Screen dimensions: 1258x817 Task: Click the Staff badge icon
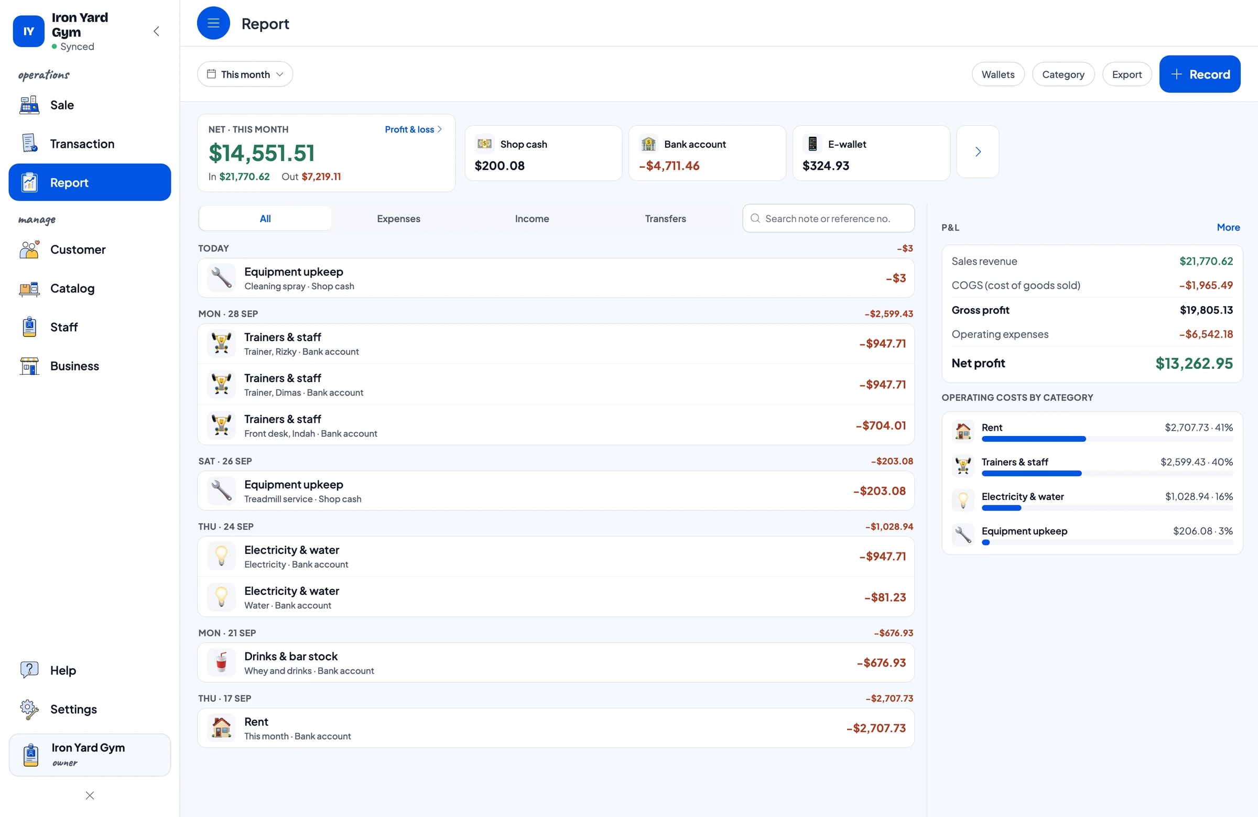[x=29, y=327]
